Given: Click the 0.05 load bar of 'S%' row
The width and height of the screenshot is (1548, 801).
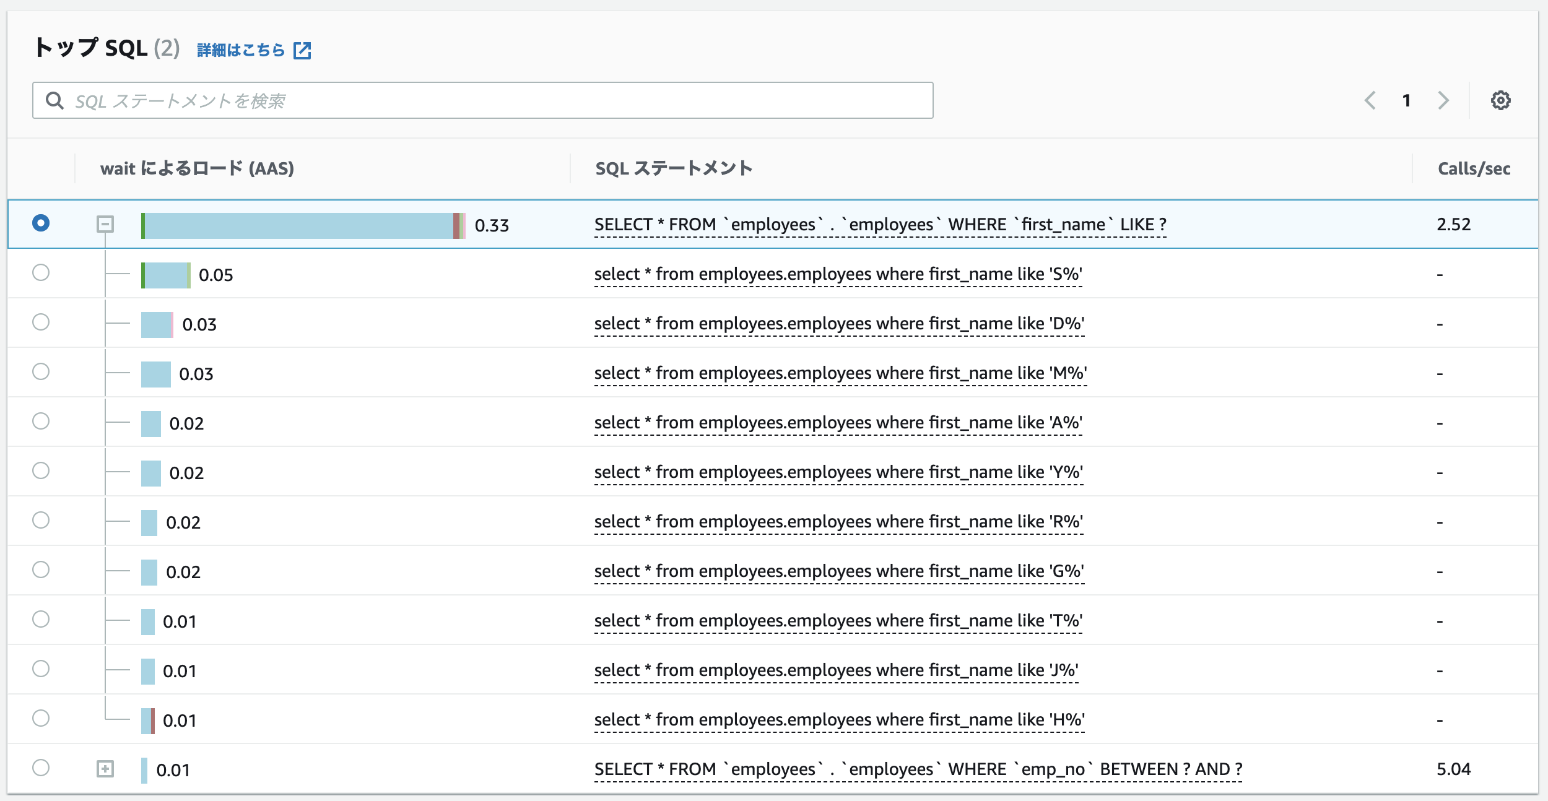Looking at the screenshot, I should click(x=165, y=275).
